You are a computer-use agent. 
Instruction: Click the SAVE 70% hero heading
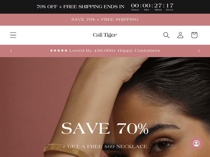coord(105,128)
